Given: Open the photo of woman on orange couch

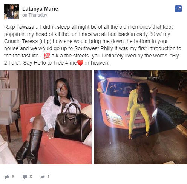Looking at the screenshot, I should tap(46, 117).
